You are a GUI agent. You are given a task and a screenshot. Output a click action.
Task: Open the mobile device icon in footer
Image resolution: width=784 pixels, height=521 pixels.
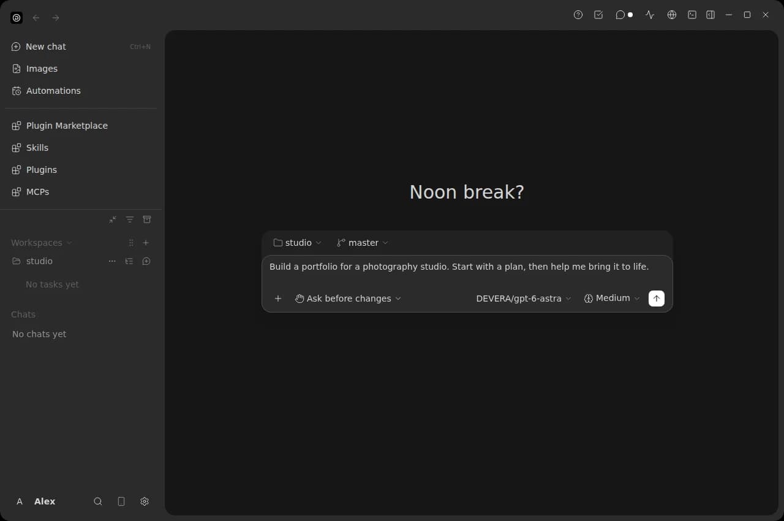121,501
